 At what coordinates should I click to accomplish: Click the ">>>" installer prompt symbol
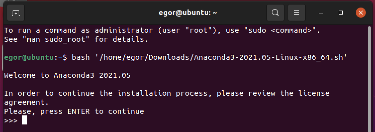click(x=11, y=120)
